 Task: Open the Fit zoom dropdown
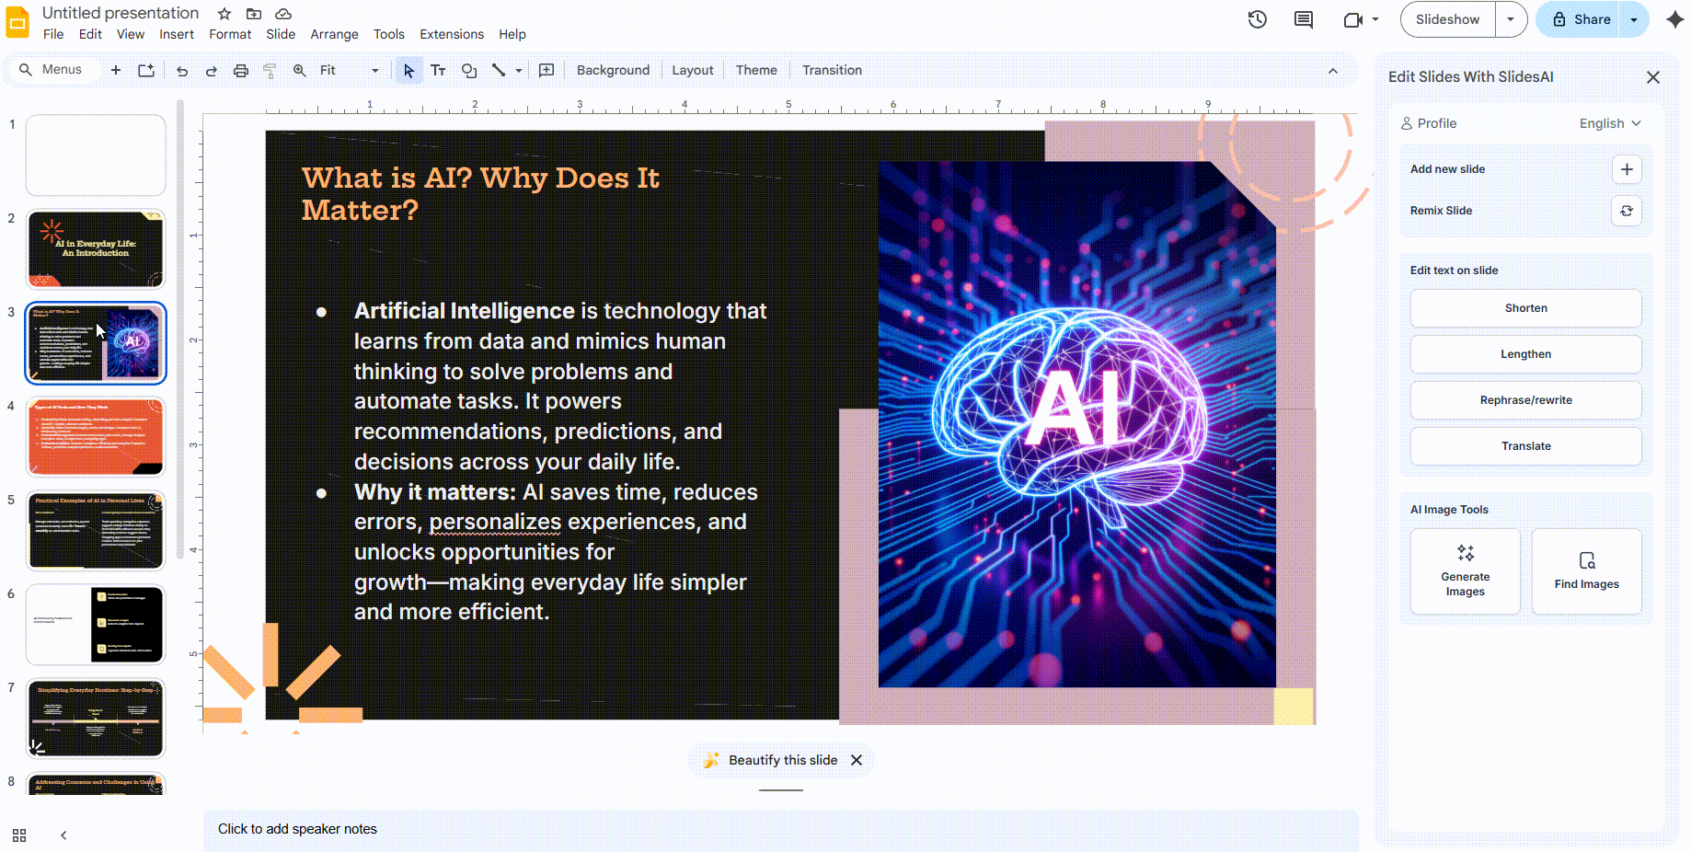(x=350, y=71)
